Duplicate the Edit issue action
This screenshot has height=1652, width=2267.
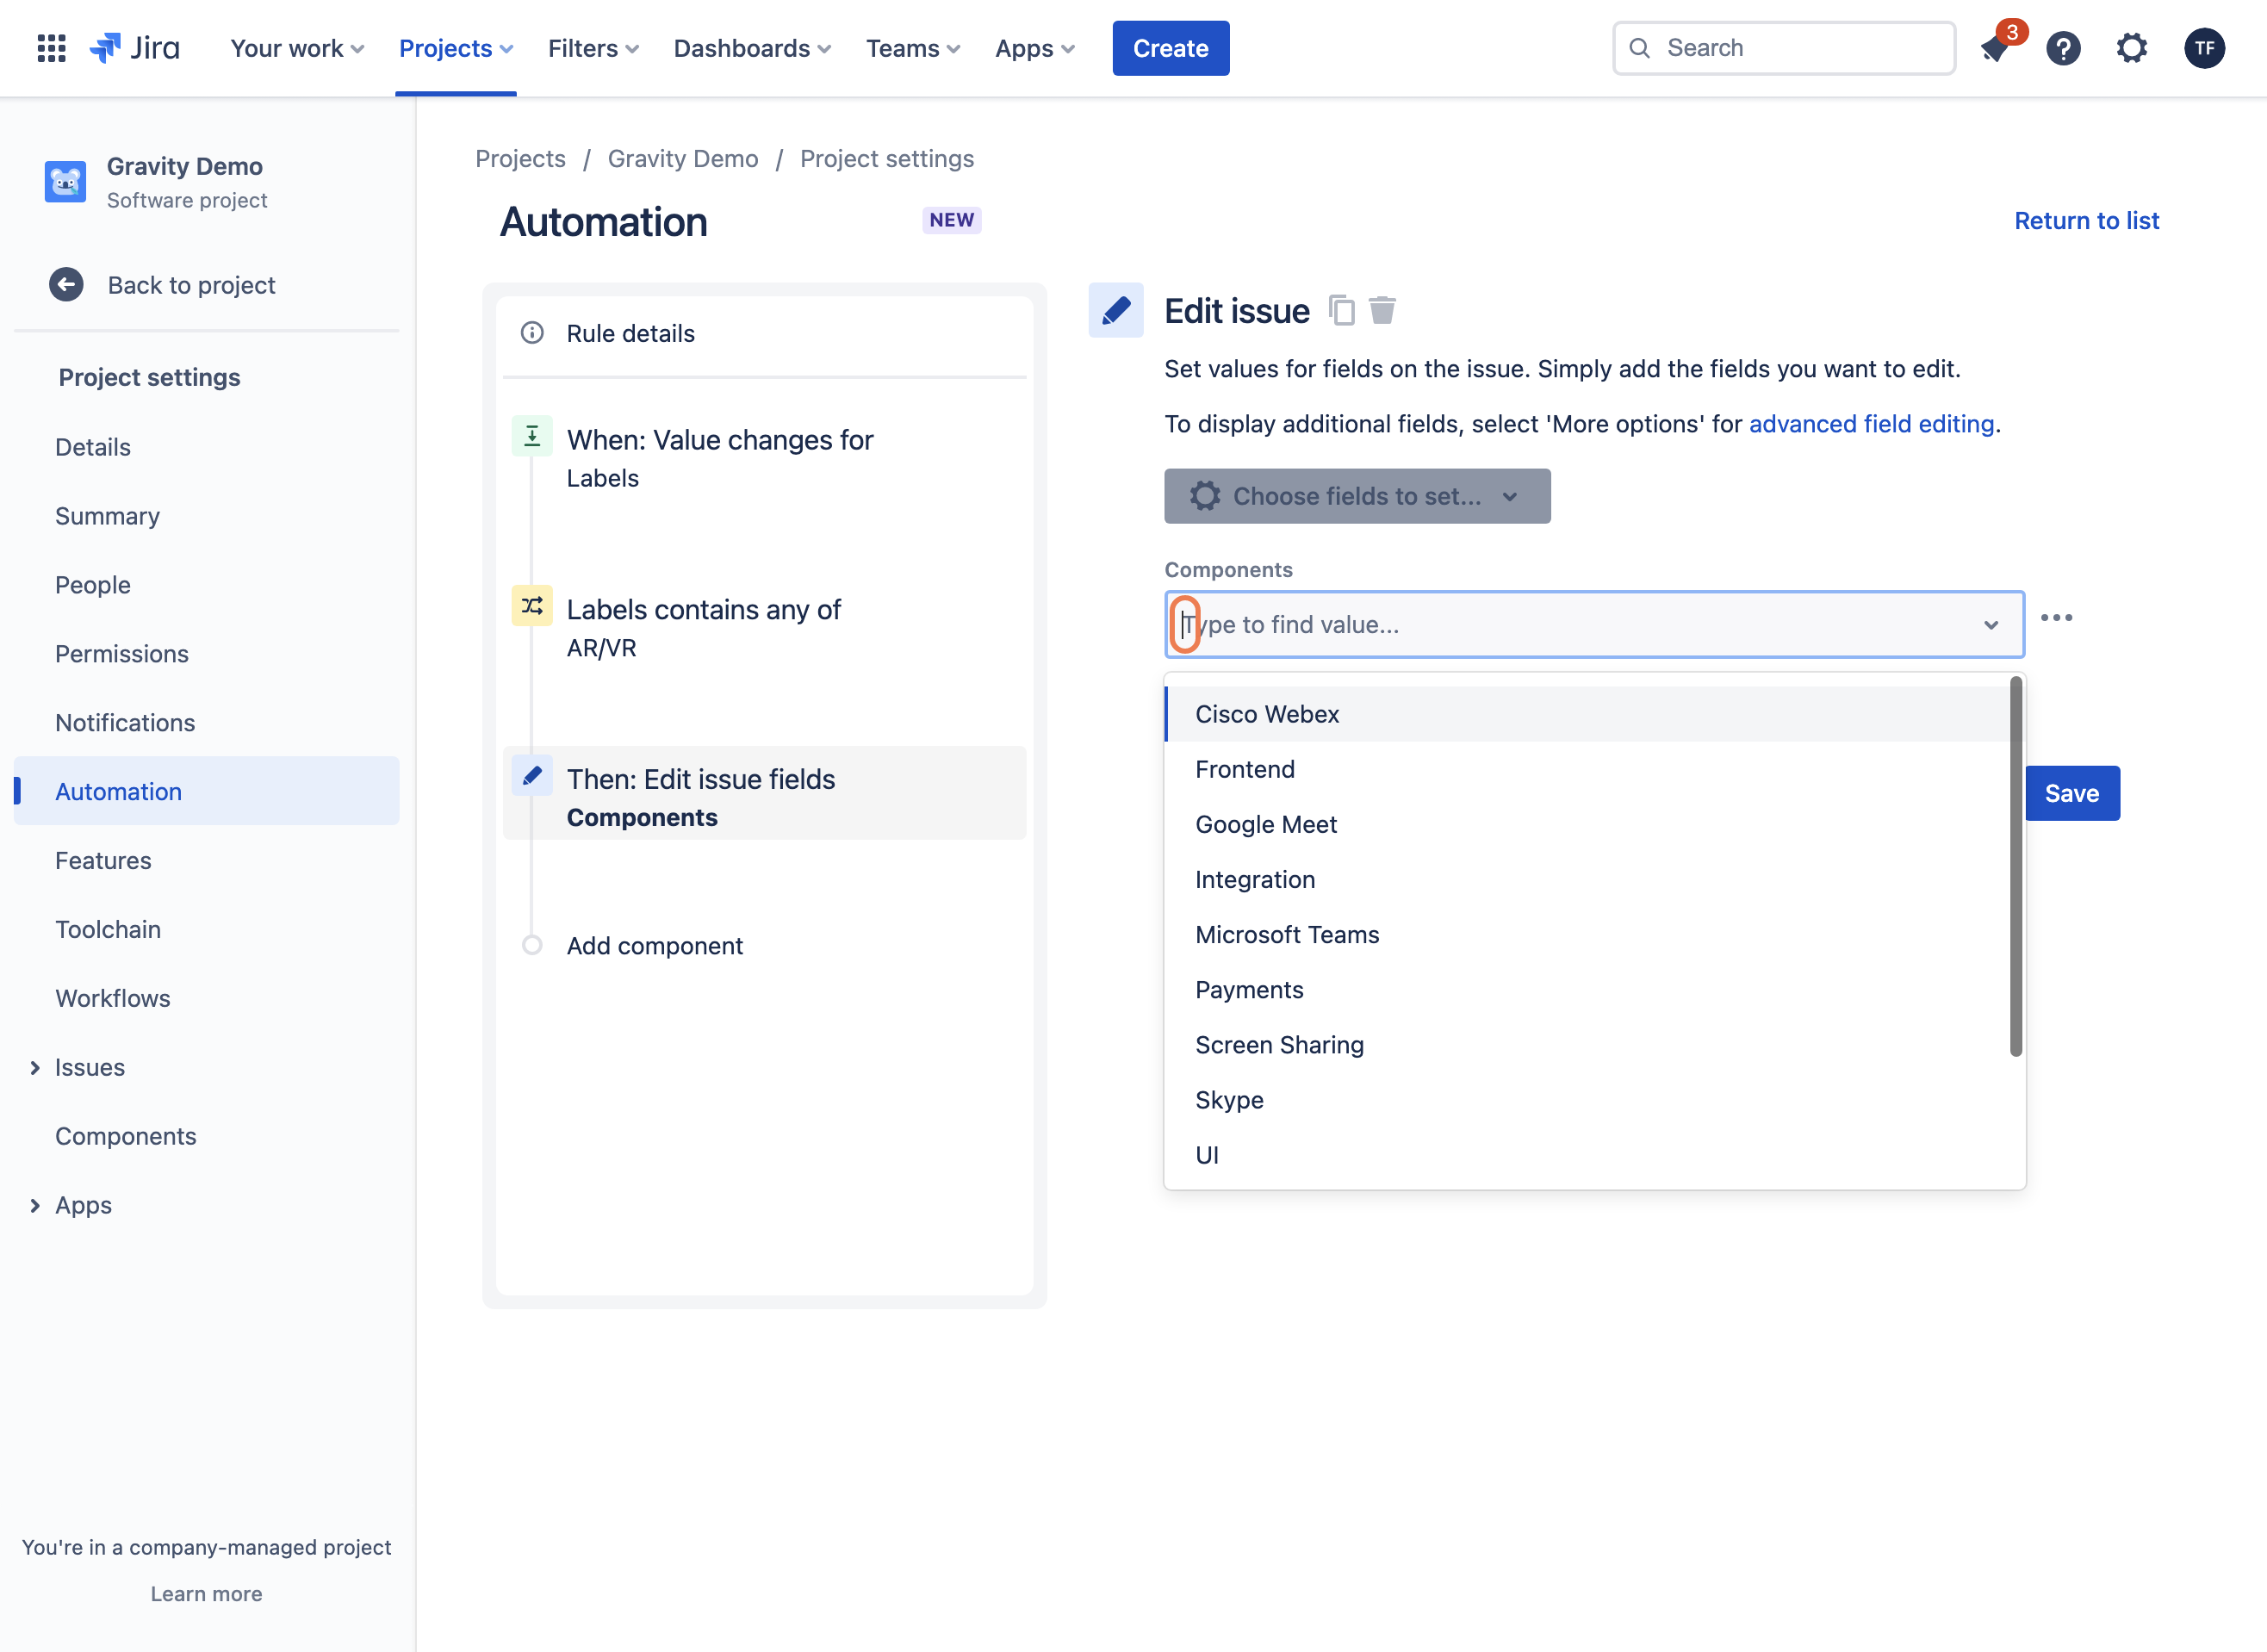1341,311
